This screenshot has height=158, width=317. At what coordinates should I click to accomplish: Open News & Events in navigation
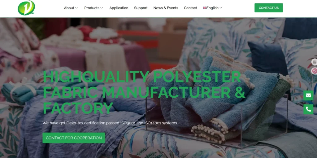tap(166, 8)
